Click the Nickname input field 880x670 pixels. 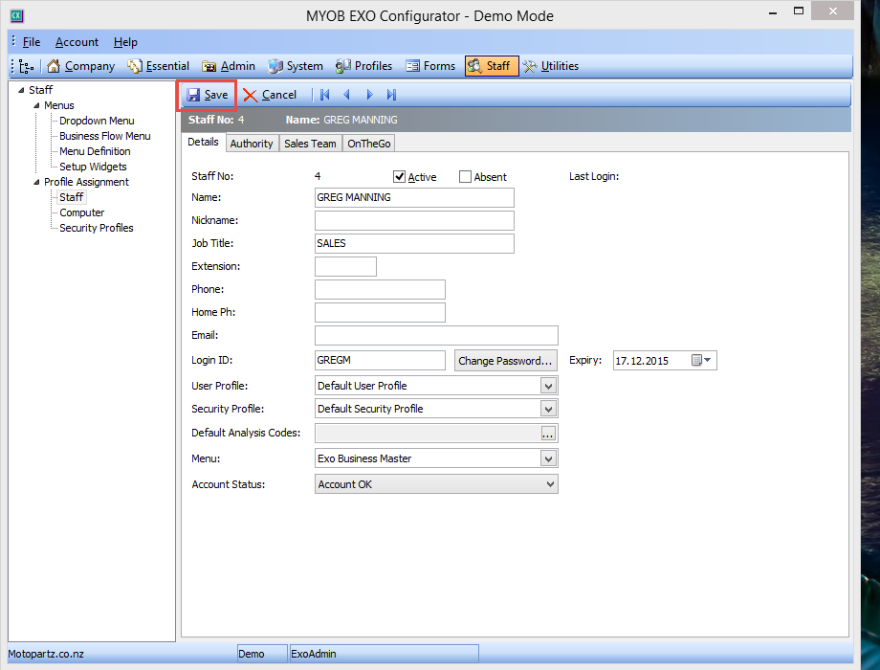point(414,221)
